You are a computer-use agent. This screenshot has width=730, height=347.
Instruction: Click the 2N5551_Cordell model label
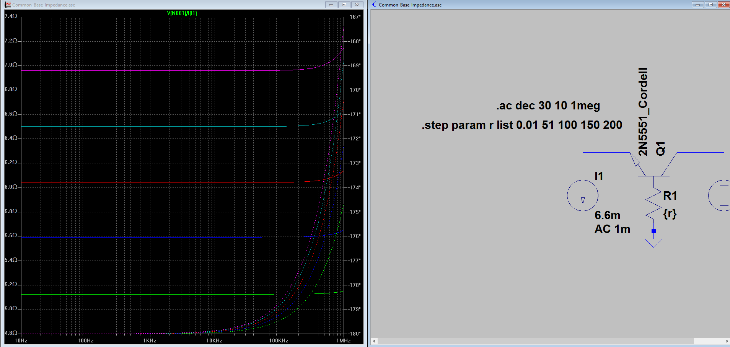click(643, 112)
